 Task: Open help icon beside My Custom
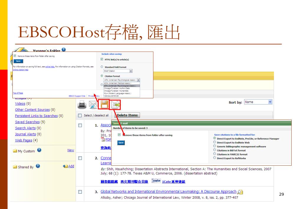coord(39,150)
